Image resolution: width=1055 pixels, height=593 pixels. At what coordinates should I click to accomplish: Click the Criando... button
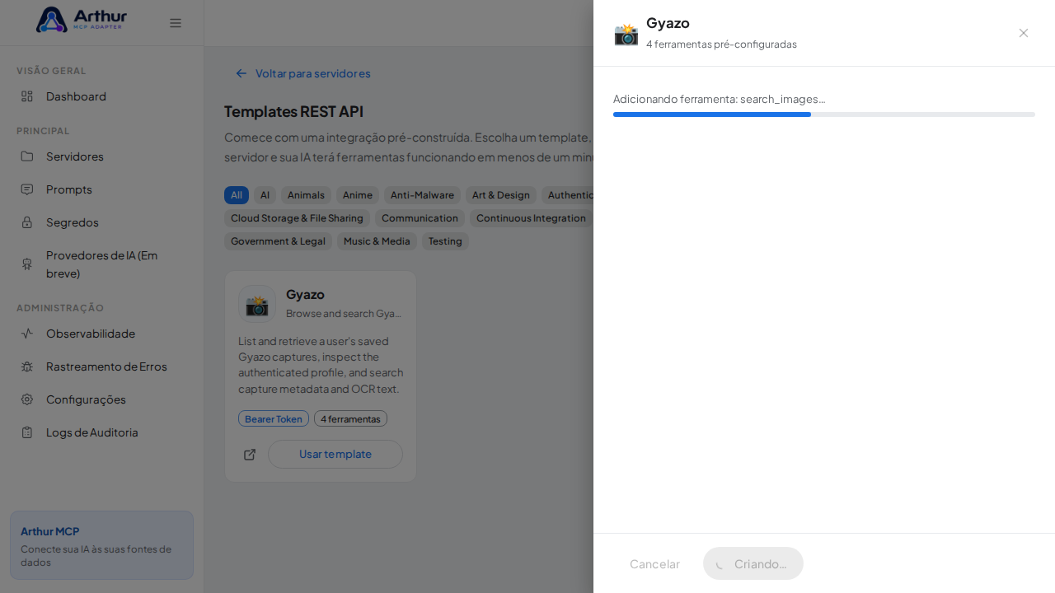pyautogui.click(x=753, y=563)
